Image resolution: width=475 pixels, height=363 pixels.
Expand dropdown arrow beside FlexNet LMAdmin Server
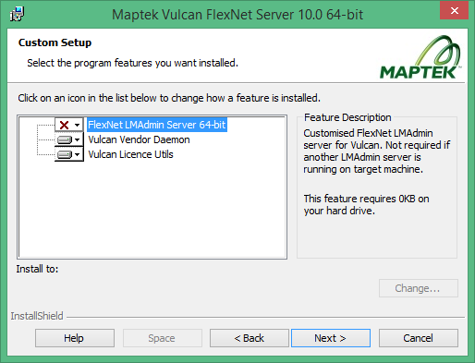click(x=77, y=125)
